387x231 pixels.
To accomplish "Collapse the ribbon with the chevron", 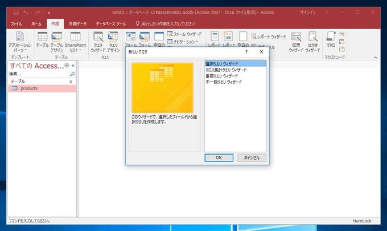I will [376, 58].
